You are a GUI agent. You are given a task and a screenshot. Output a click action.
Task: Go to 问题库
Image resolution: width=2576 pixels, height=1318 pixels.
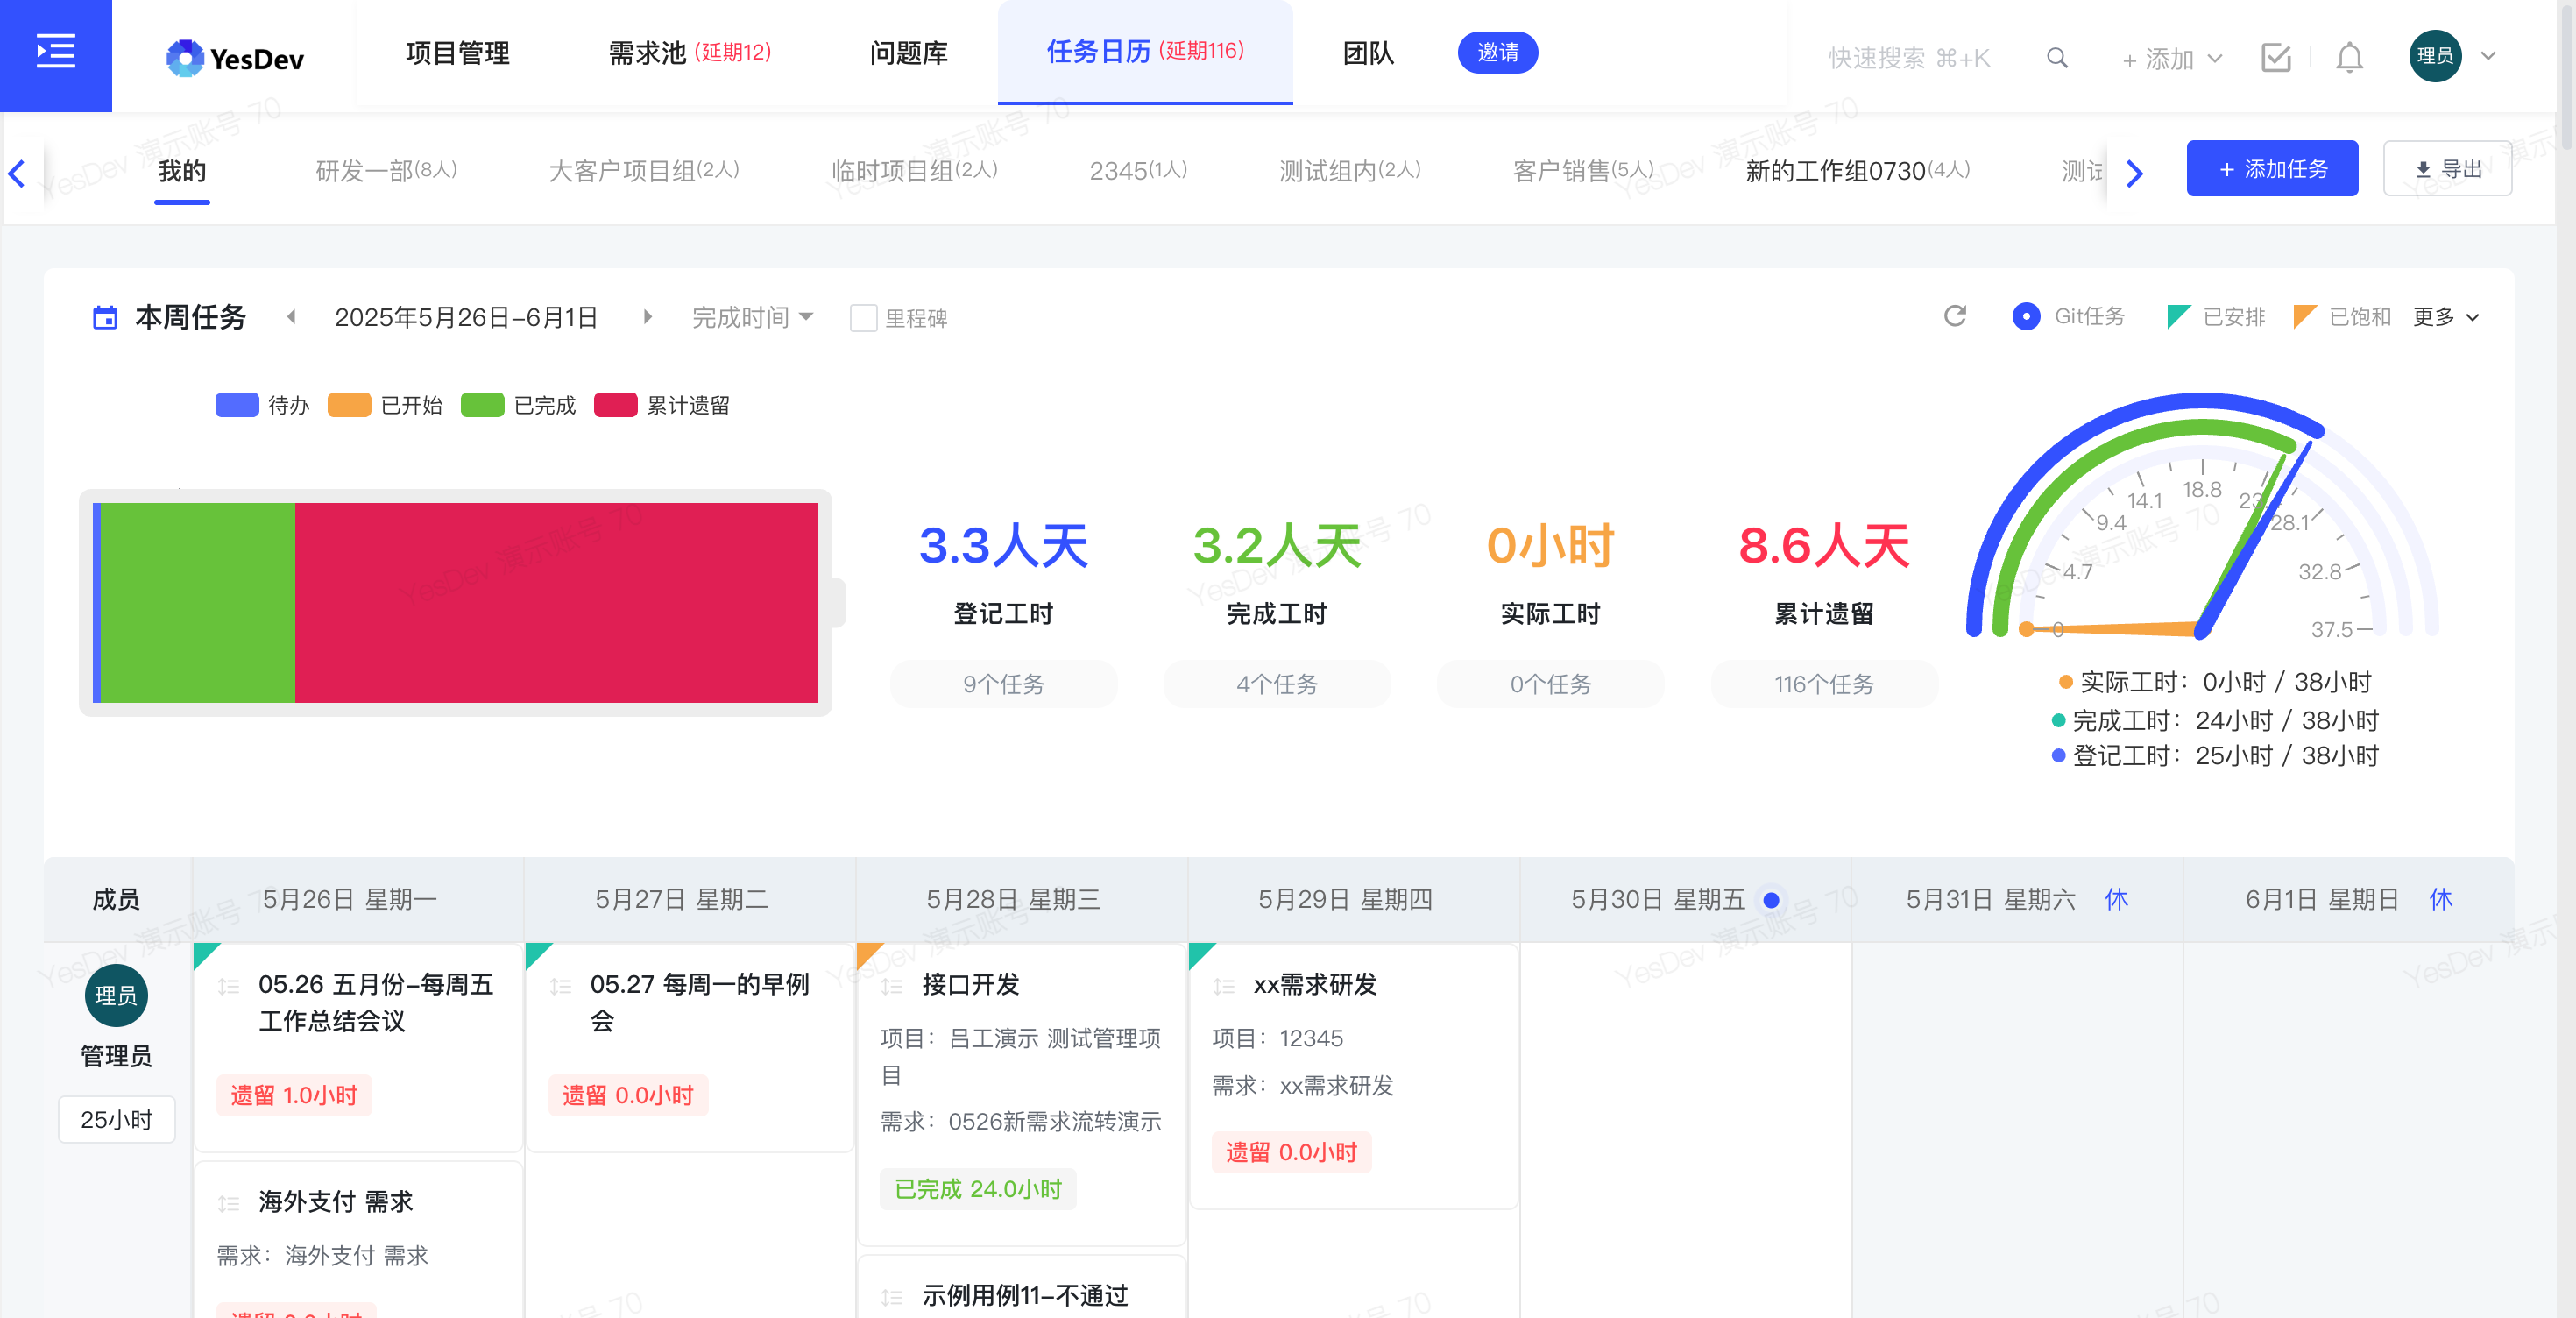point(909,52)
